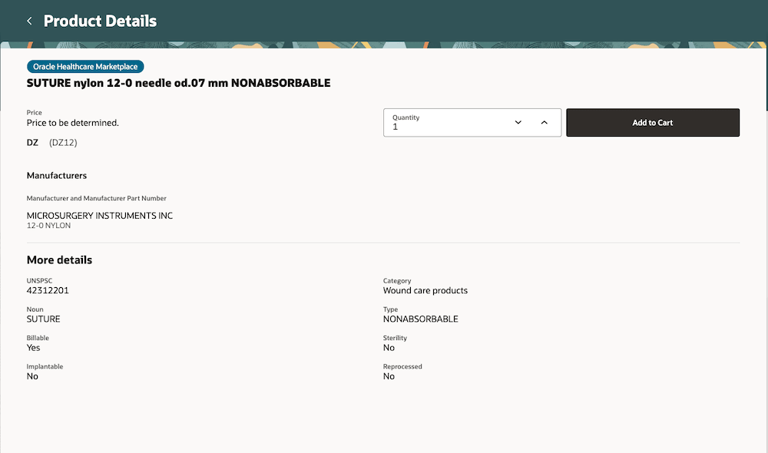The width and height of the screenshot is (768, 453).
Task: Click the Wound care products category value
Action: pyautogui.click(x=425, y=290)
